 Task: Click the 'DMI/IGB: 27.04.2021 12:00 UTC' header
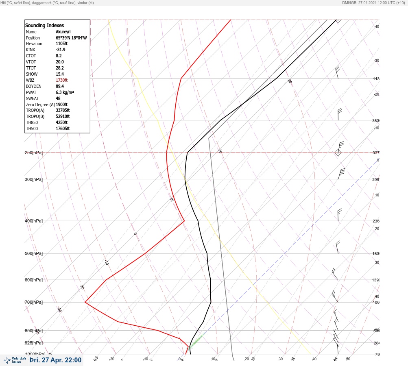click(373, 2)
